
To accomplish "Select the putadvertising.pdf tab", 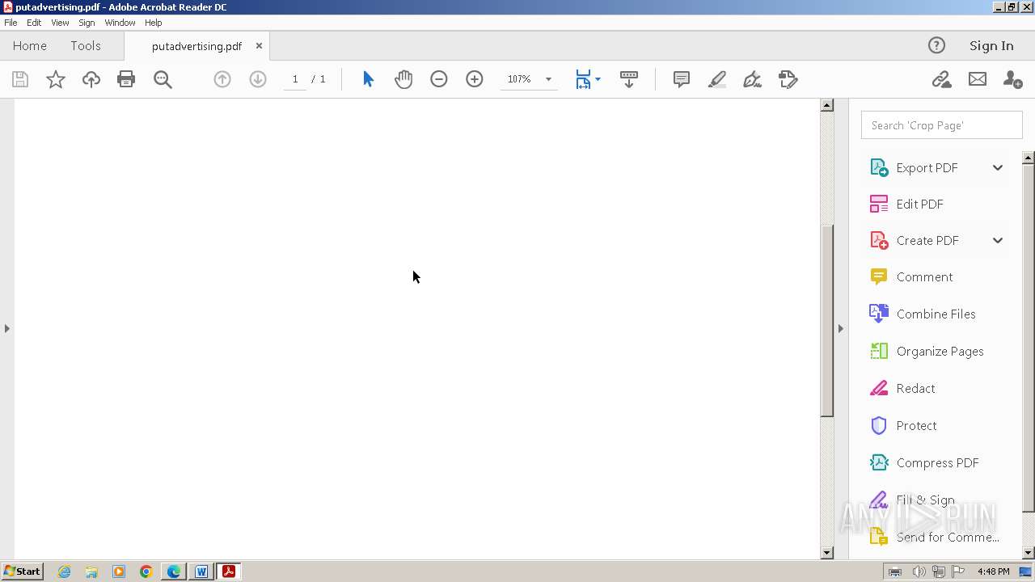I will tap(196, 46).
